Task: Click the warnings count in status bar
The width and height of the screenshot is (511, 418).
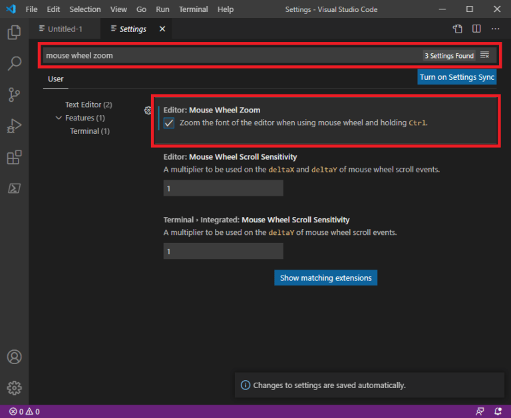Action: pyautogui.click(x=33, y=411)
